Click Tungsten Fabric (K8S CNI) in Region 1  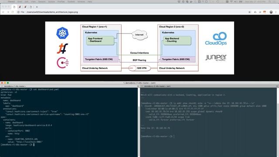coord(101,59)
